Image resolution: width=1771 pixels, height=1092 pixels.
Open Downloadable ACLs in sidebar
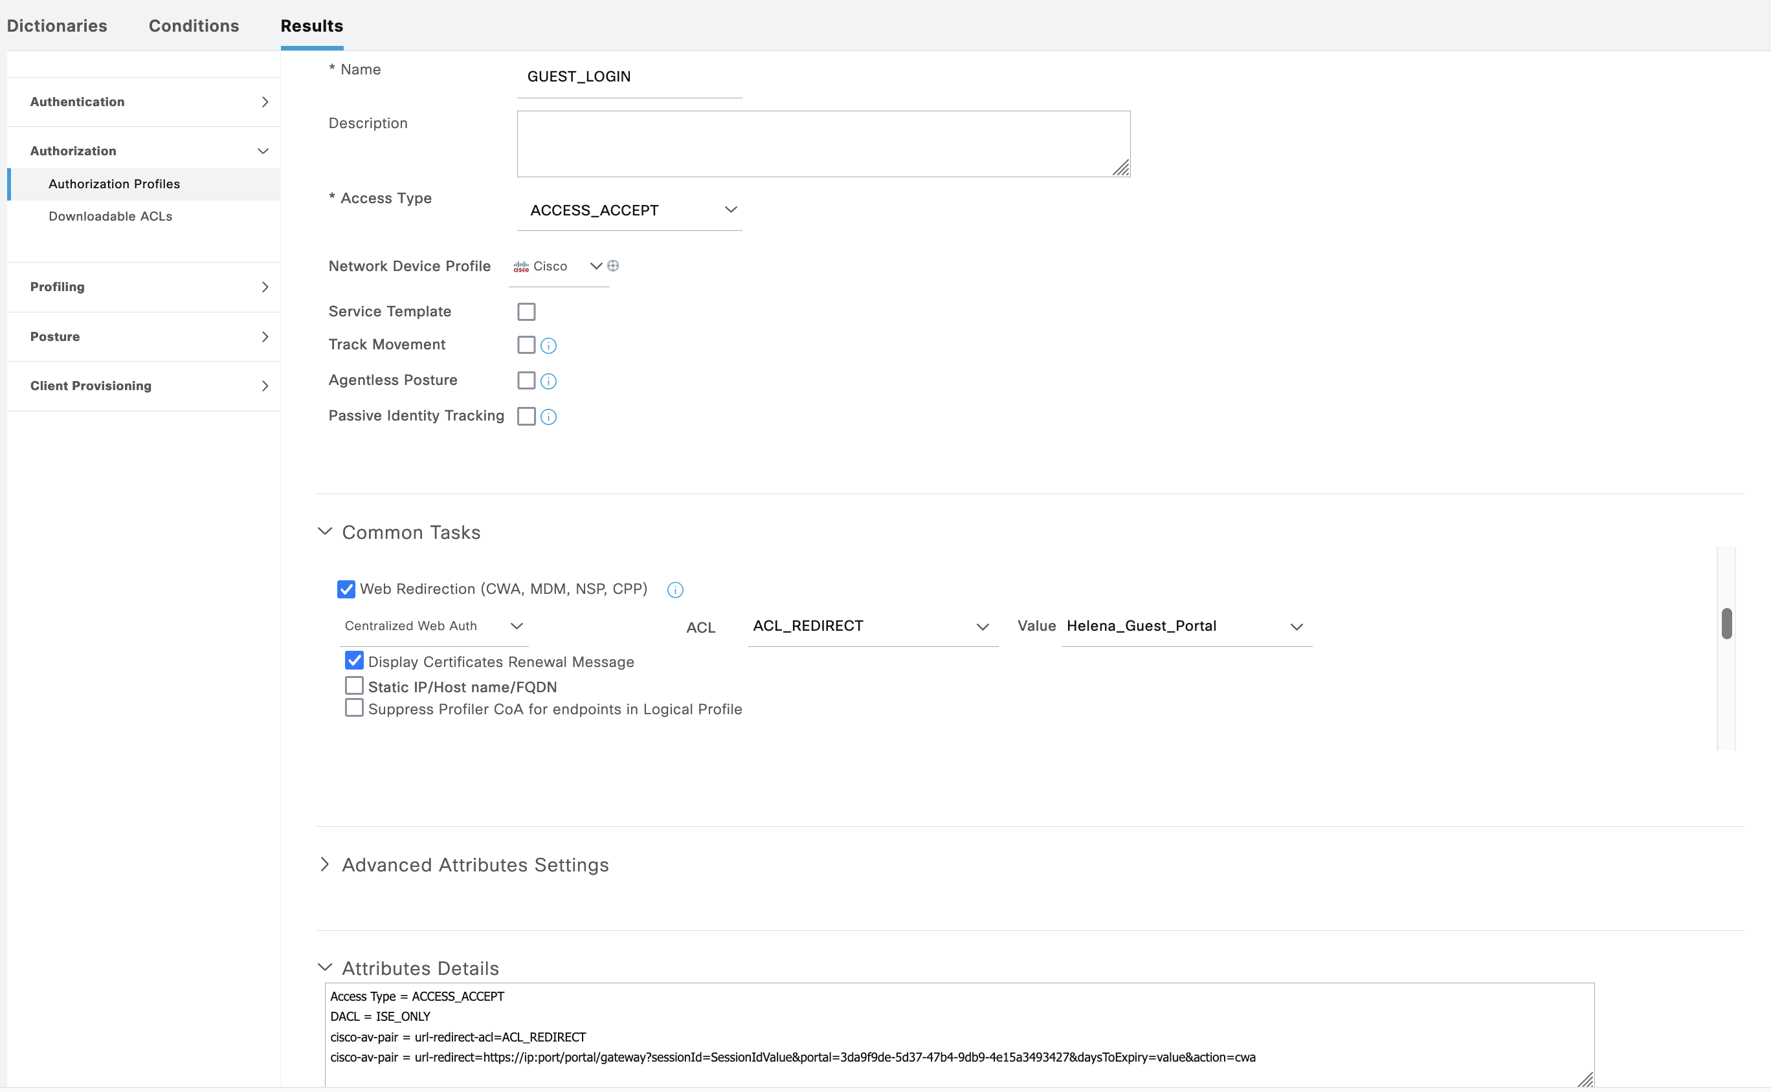pos(110,216)
